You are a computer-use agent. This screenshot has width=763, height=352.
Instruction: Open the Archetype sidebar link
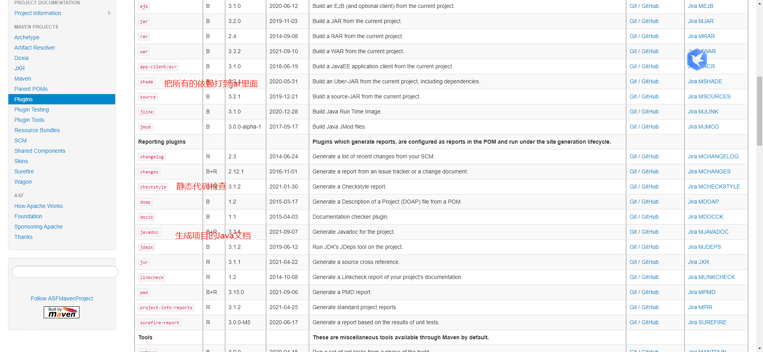click(27, 37)
